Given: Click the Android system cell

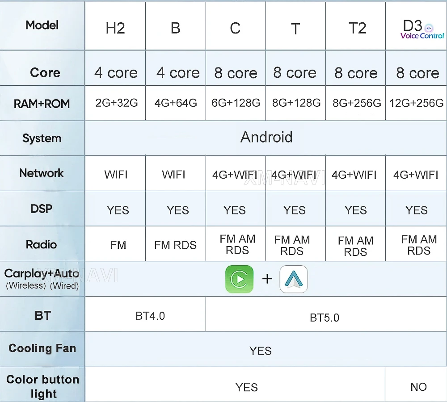Looking at the screenshot, I should tap(266, 137).
